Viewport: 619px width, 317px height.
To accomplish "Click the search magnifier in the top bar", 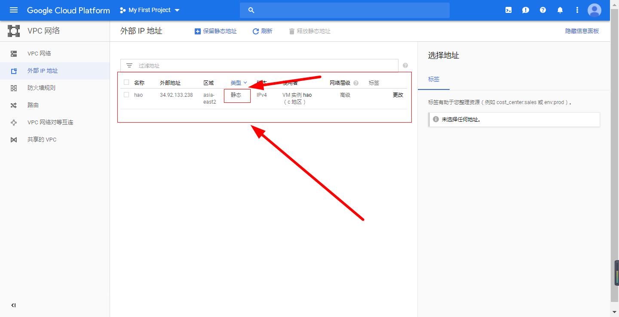I will (251, 10).
